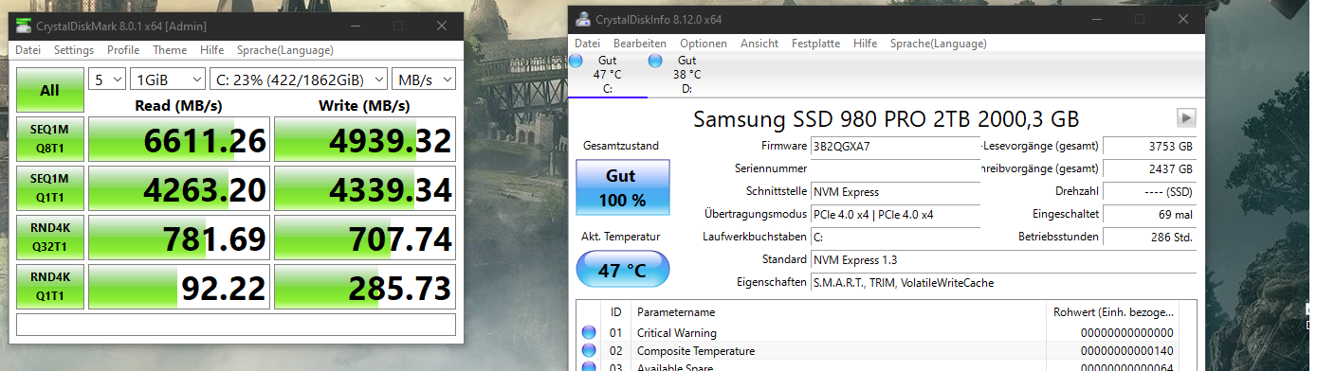The height and width of the screenshot is (371, 1317).
Task: Click SEQ1M Q1T1 write result 4339.34
Action: [x=365, y=188]
